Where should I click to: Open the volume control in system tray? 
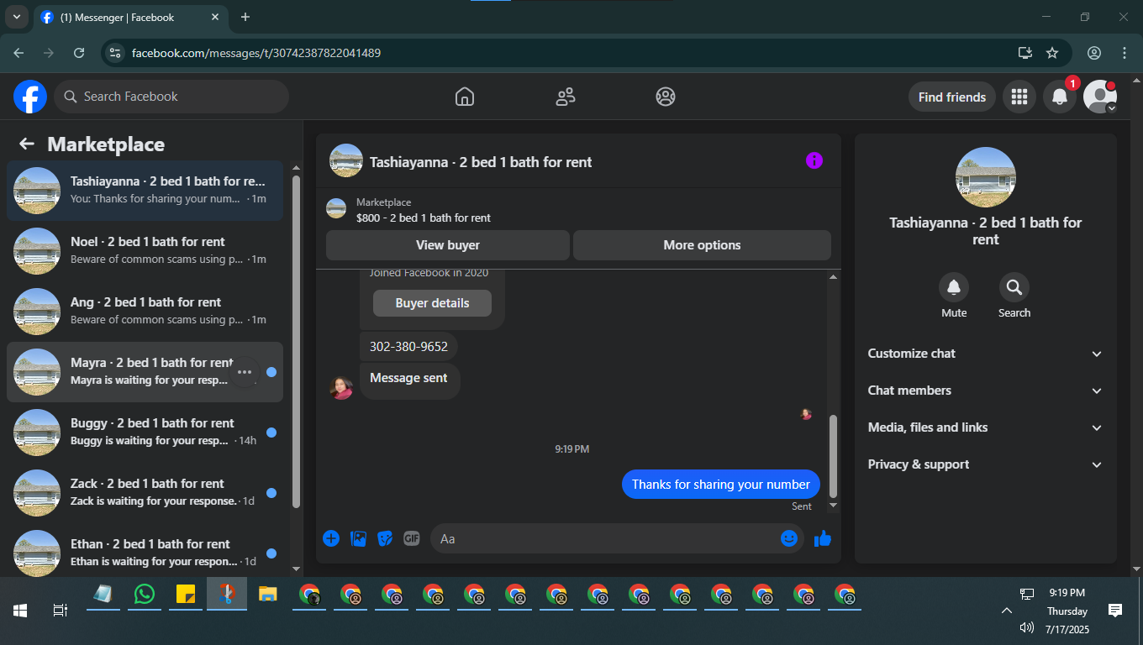tap(1026, 627)
